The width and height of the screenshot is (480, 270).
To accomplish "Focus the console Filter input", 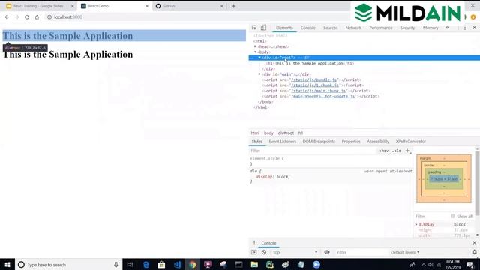I will (361, 252).
